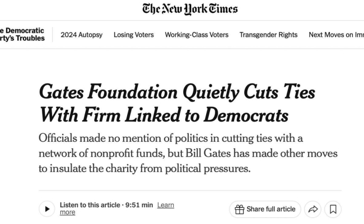Click the Gates Foundation article headline
This screenshot has width=364, height=224.
pos(177,103)
